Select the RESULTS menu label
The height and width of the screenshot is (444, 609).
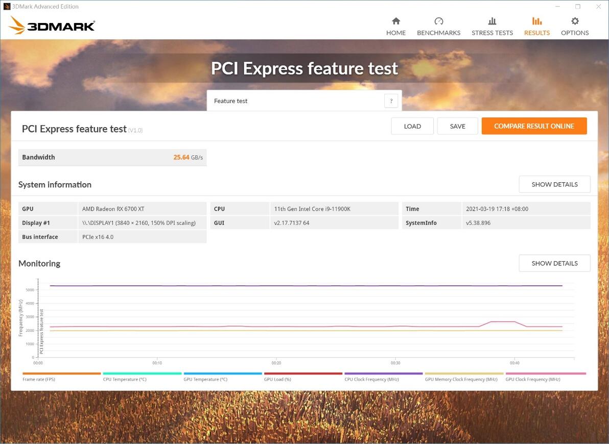537,33
